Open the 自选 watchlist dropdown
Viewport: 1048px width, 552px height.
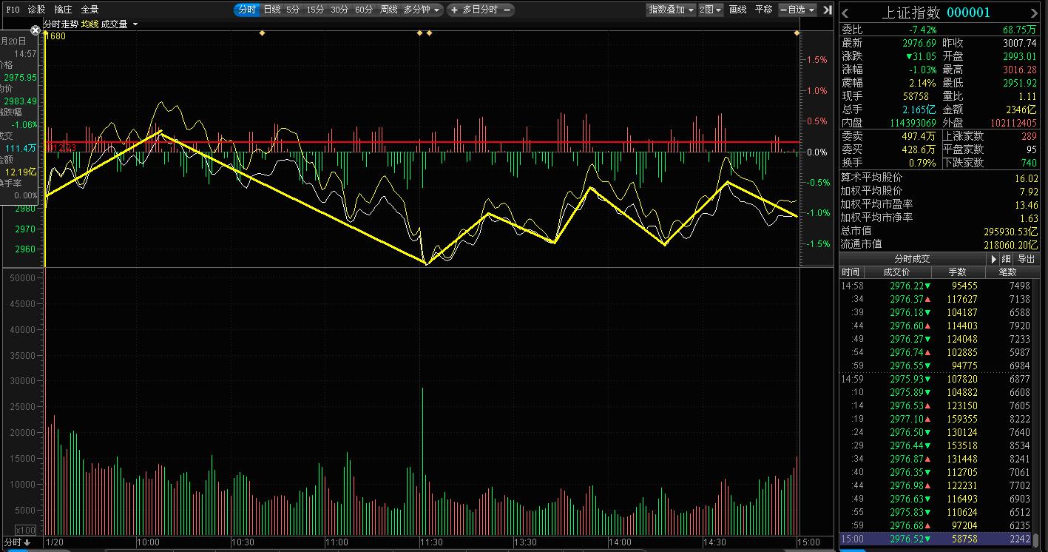tap(797, 10)
